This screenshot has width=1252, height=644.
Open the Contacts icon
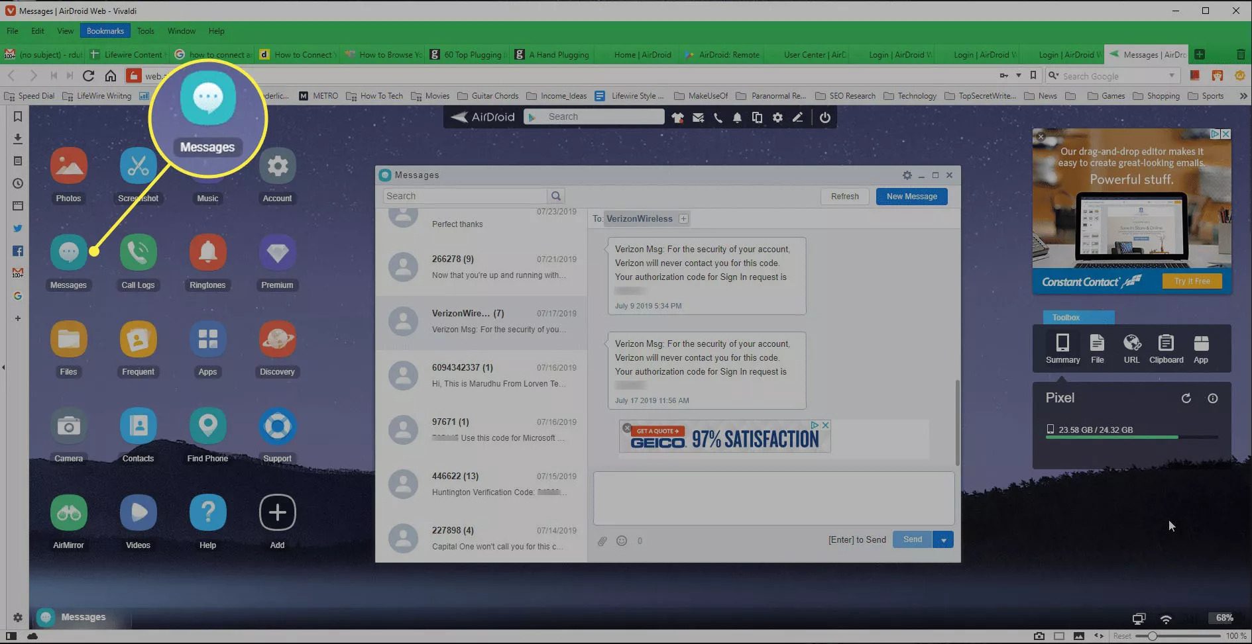click(138, 426)
